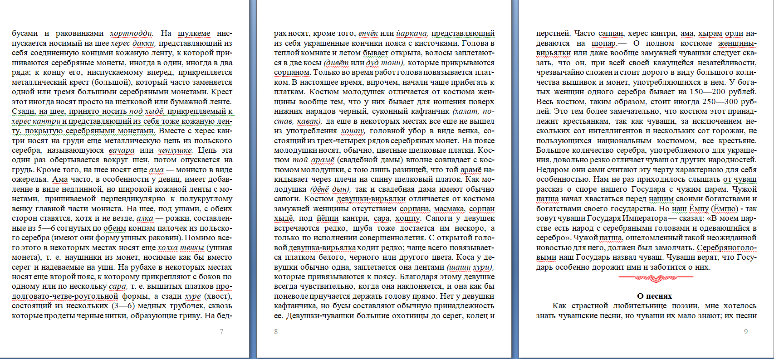Click the italic word "йаркача"
This screenshot has height=359, width=774.
(x=412, y=33)
